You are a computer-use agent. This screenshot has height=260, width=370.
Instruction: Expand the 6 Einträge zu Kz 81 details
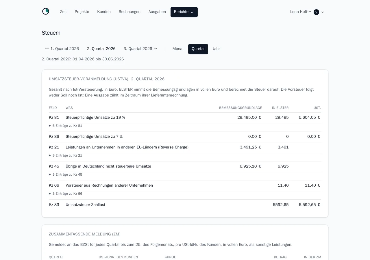pyautogui.click(x=66, y=126)
